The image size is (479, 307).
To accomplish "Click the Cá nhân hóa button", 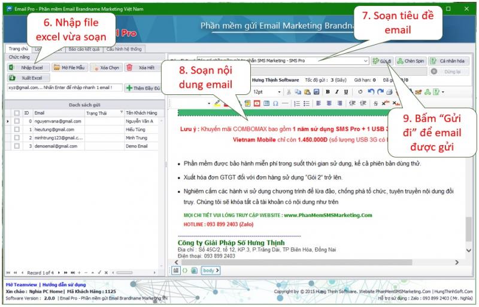I will [448, 61].
